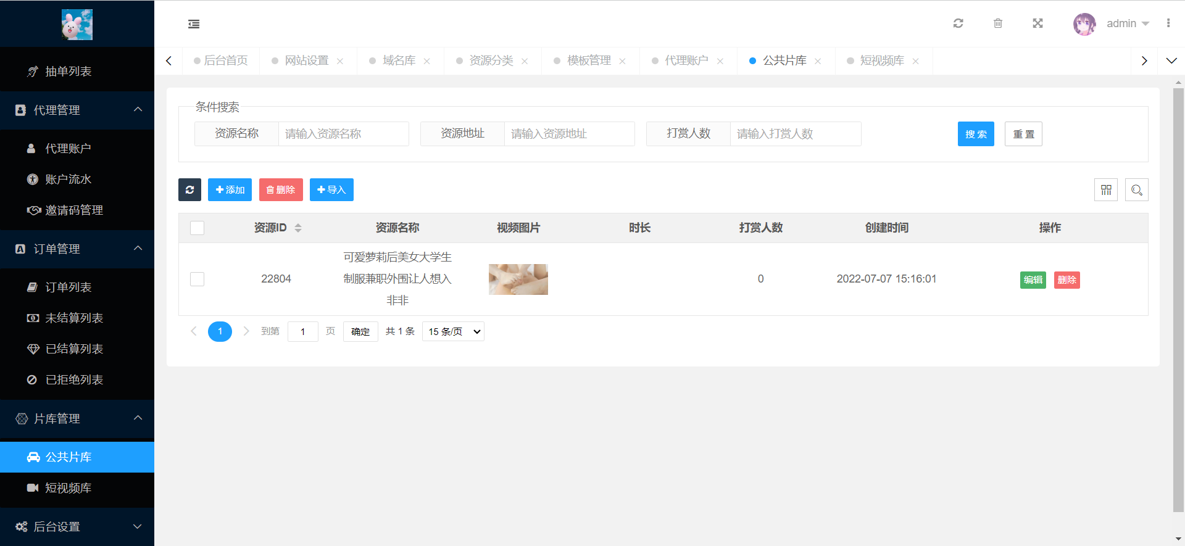Open 未结算列表 in the sidebar
The image size is (1185, 546).
pyautogui.click(x=77, y=318)
